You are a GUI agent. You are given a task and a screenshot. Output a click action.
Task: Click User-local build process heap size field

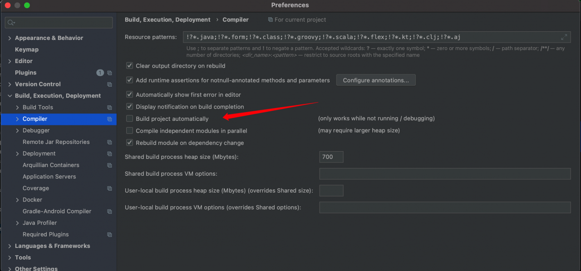point(331,191)
